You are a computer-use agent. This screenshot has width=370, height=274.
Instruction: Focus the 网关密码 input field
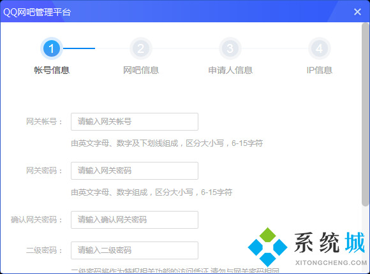(x=135, y=171)
